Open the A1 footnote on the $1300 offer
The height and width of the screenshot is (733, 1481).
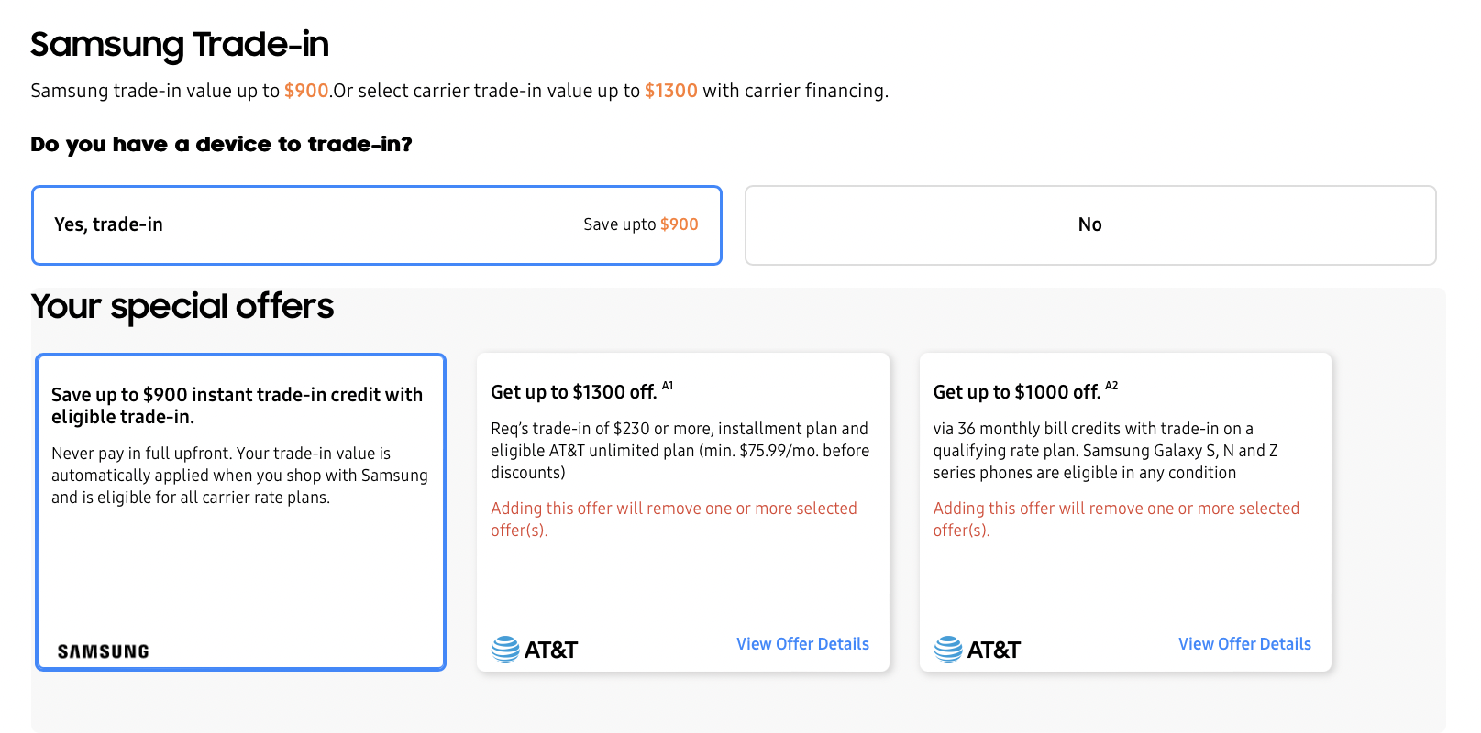point(668,386)
